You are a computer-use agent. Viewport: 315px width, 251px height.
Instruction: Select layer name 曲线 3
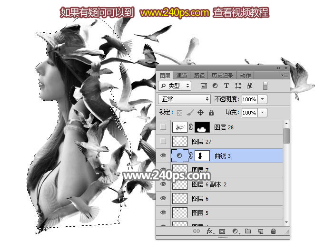[x=223, y=156]
